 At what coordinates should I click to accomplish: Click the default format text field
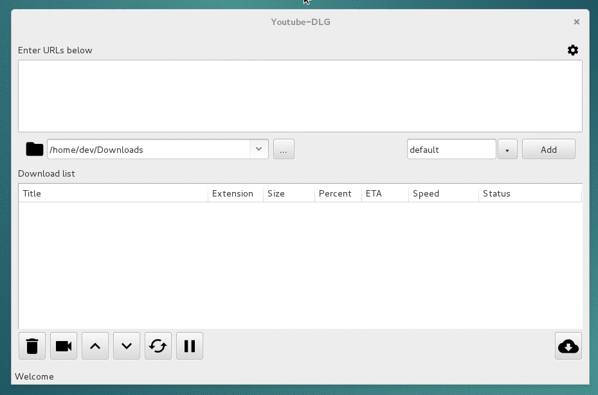tap(450, 149)
